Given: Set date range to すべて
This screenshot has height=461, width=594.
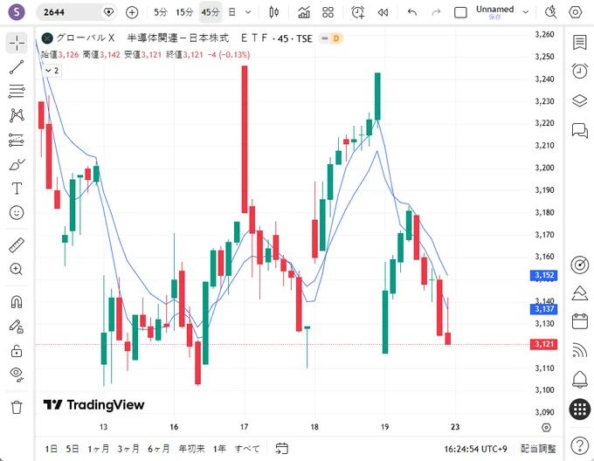Looking at the screenshot, I should pos(247,449).
